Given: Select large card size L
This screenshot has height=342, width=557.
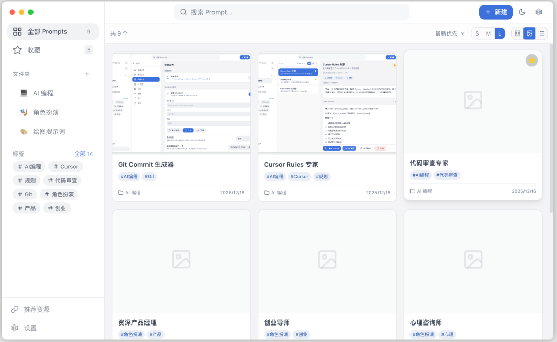Looking at the screenshot, I should click(500, 33).
